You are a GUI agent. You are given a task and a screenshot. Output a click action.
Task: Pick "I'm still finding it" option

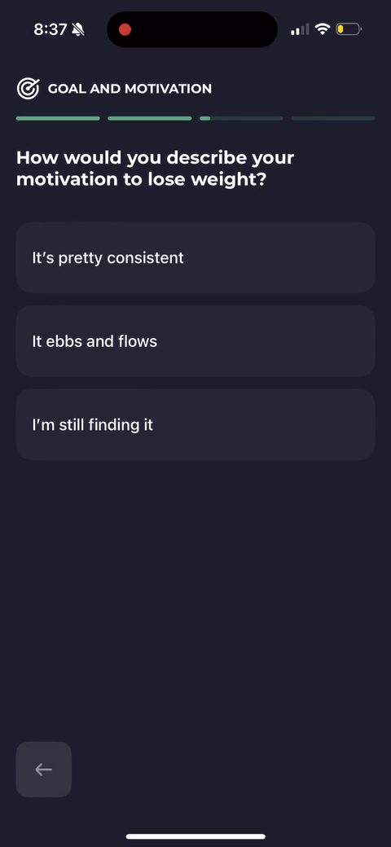pos(195,424)
